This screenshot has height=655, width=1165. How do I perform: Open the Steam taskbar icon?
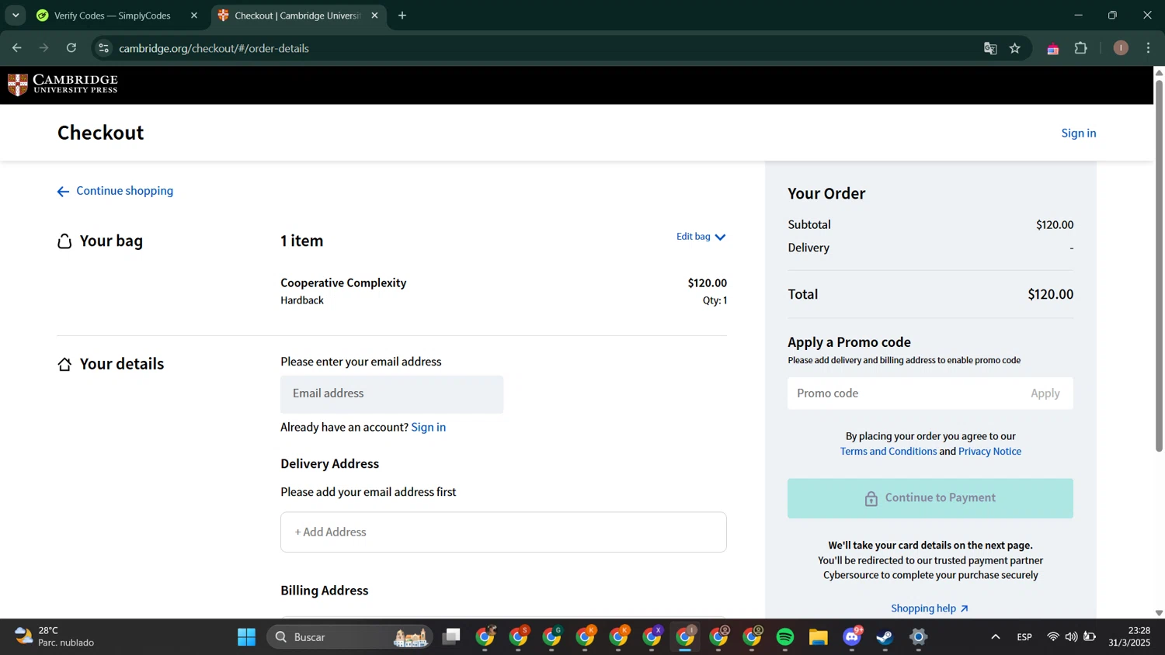(x=885, y=637)
